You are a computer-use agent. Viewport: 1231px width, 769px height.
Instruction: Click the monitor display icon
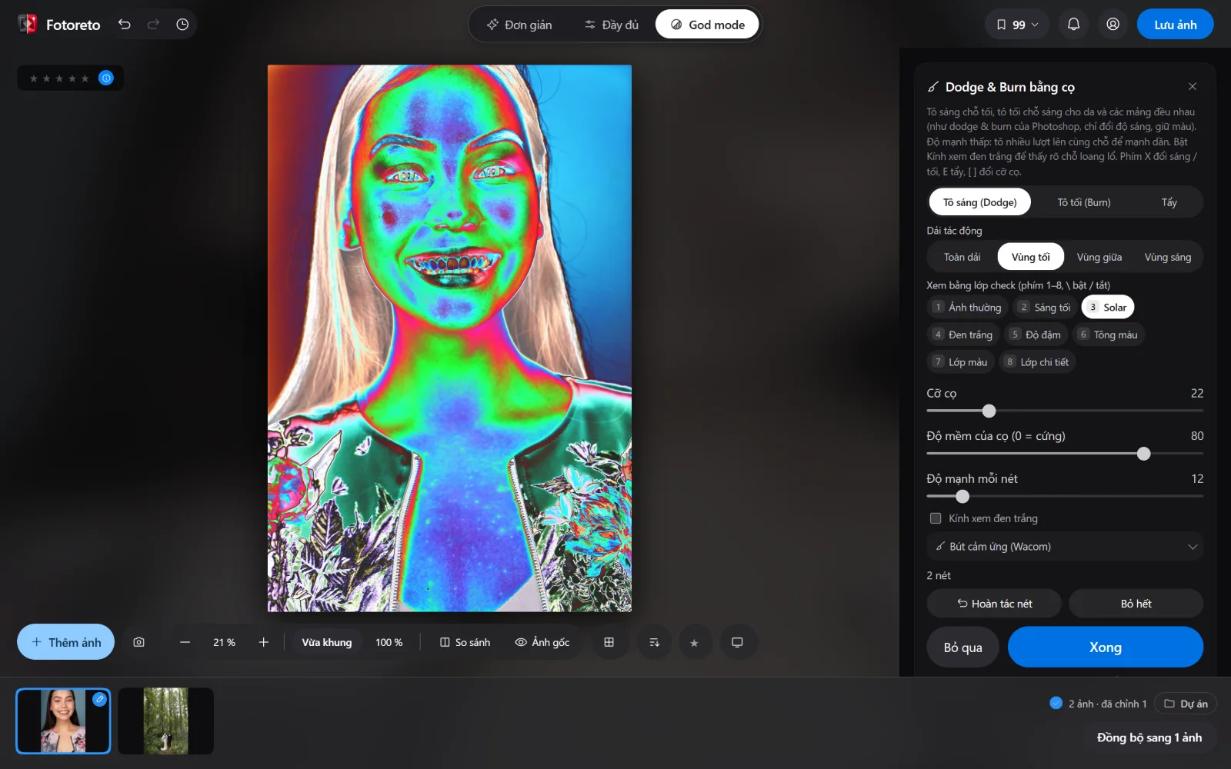pyautogui.click(x=737, y=642)
